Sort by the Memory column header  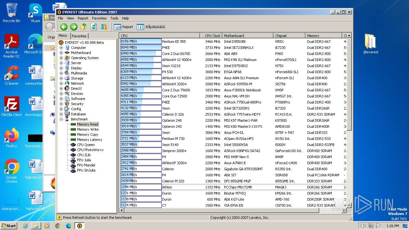[x=324, y=36]
